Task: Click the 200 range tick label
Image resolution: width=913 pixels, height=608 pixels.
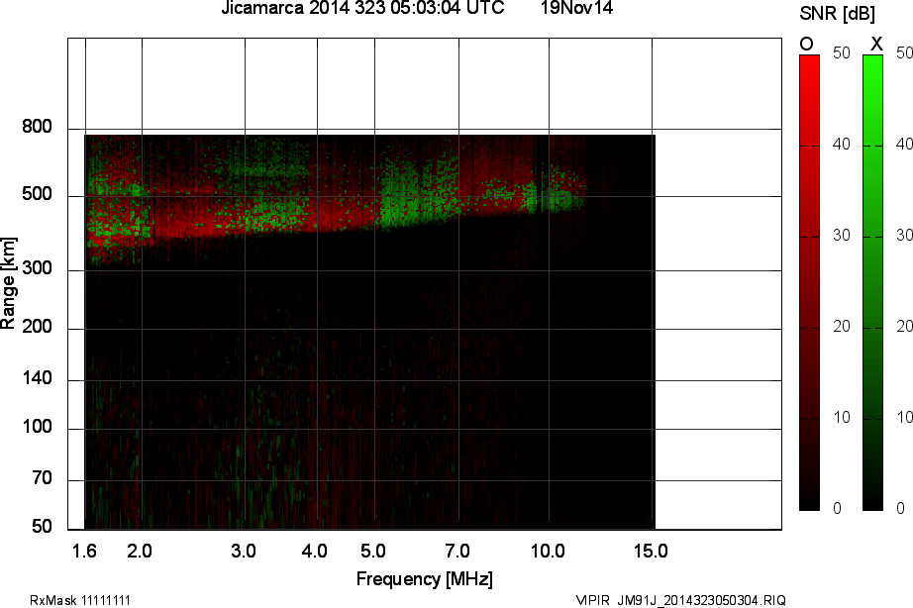Action: [37, 327]
